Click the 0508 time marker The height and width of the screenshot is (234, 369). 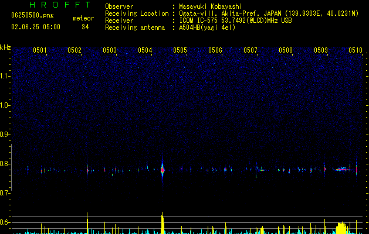(x=286, y=50)
